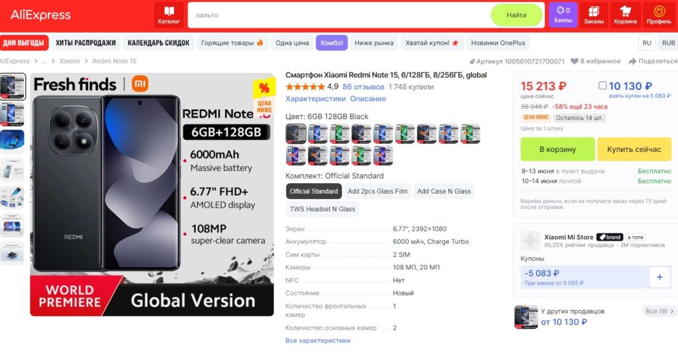678x355 pixels.
Task: Open Ниже рынка tab
Action: coord(374,43)
